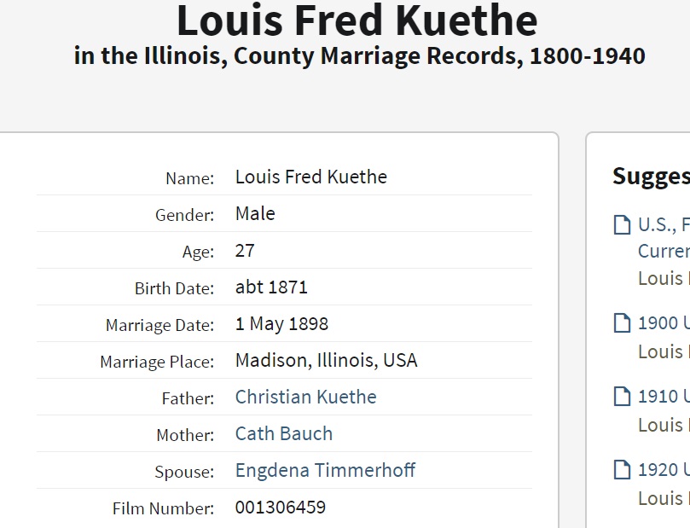Click document icon beside the U.S. suggested record

click(622, 225)
